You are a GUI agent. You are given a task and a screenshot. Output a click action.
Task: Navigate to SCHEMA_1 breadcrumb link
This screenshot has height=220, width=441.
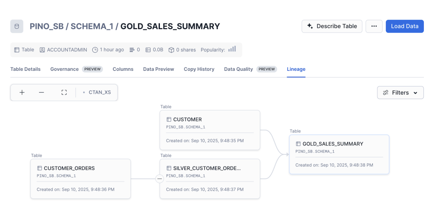point(92,27)
